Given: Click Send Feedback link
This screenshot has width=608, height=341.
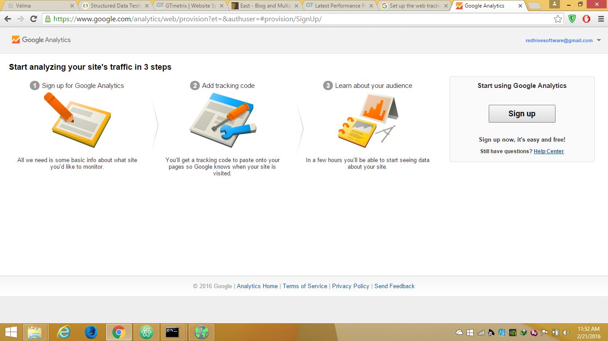Looking at the screenshot, I should pos(394,286).
